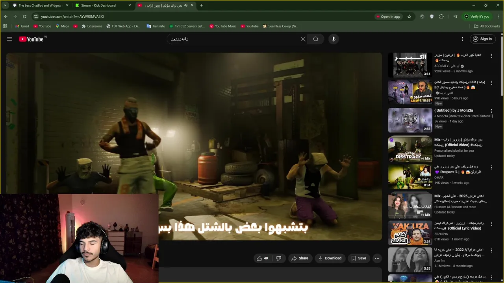Open options menu for ZRZOR96 video
Viewport: 504px width, 283px height.
click(x=491, y=224)
